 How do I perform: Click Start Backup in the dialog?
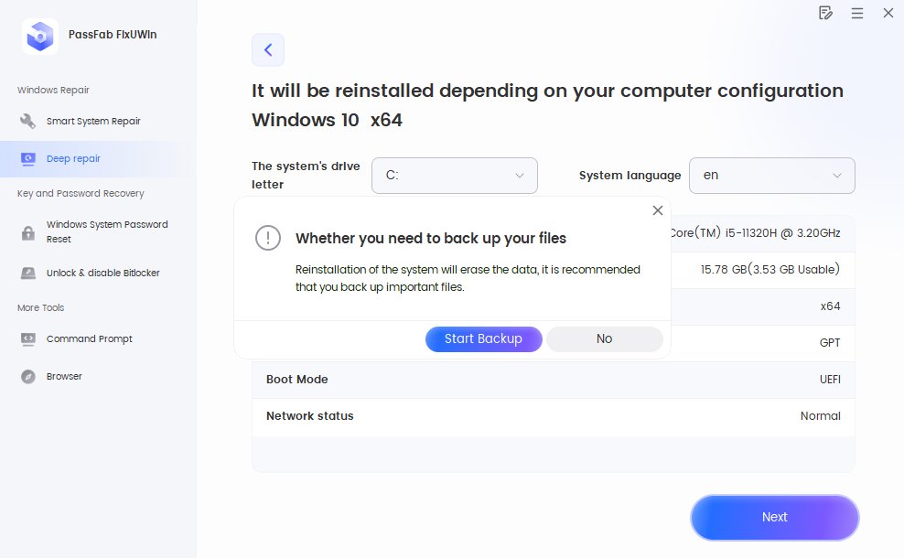click(483, 338)
